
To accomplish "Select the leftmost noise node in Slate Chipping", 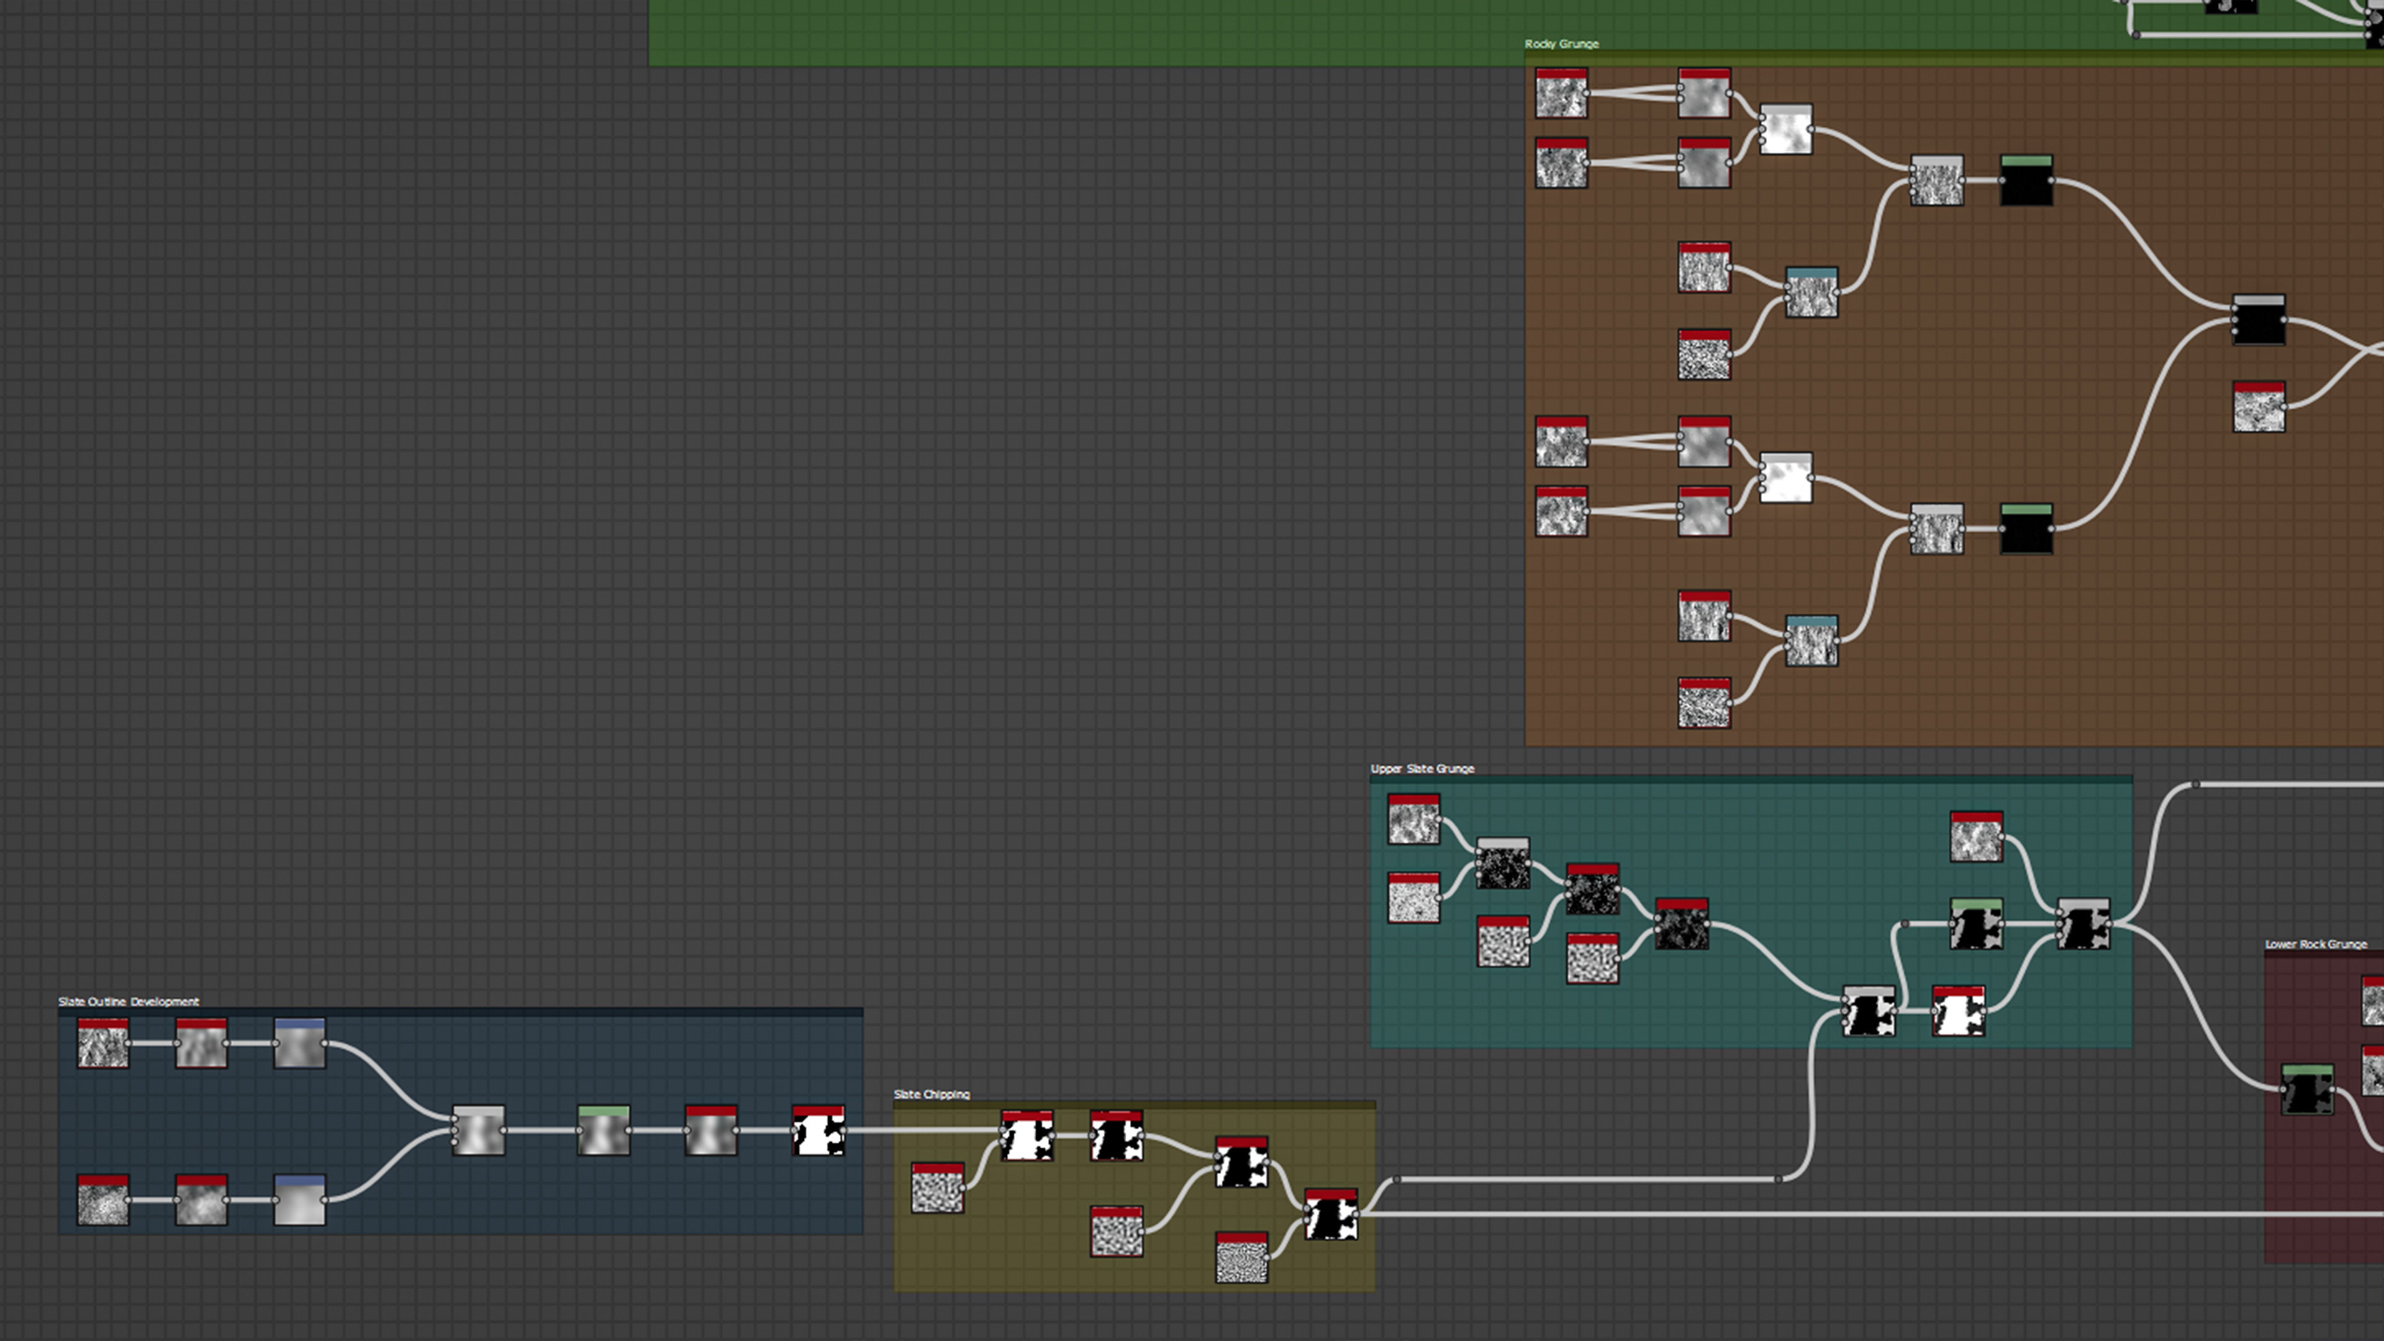I will point(937,1188).
